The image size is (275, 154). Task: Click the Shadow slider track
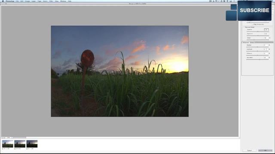tap(257, 47)
